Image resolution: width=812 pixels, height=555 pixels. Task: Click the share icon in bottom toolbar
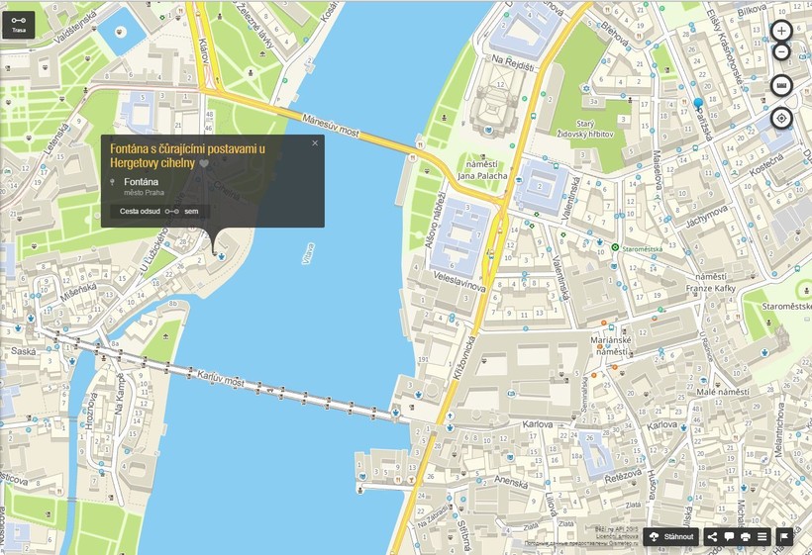click(x=712, y=537)
